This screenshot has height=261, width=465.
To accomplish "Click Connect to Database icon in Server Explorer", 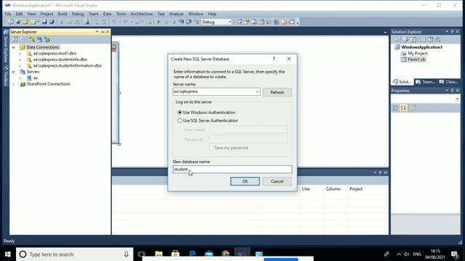I will [32, 39].
